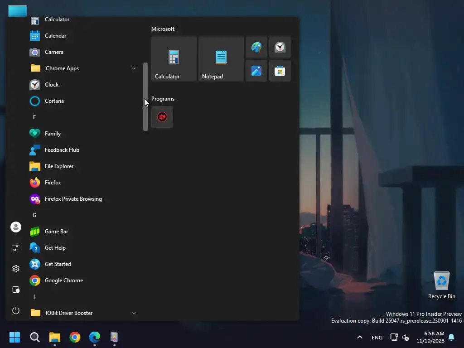
Task: Click the ENG language indicator
Action: pos(377,338)
